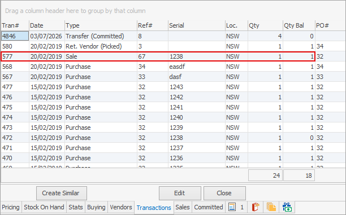Sort by the Qty column header
Screen dimensions: 346x215
point(266,25)
